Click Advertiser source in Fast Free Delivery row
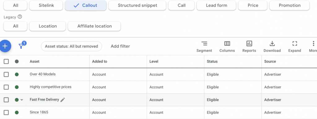The width and height of the screenshot is (317, 119). [272, 100]
